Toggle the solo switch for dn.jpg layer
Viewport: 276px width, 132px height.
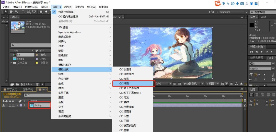click(x=10, y=105)
